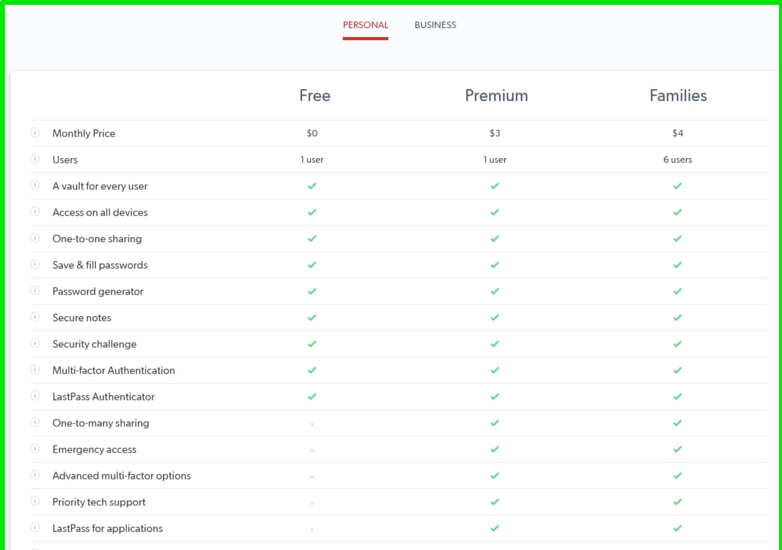Click the 'Priority tech support' label
The width and height of the screenshot is (782, 550).
pyautogui.click(x=99, y=502)
